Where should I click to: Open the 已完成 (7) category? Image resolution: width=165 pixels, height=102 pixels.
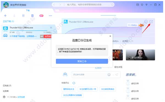coord(7,85)
